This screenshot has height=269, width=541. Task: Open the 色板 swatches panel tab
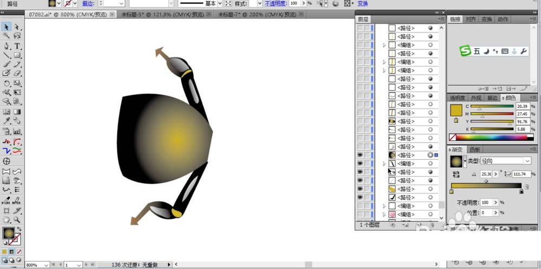(474, 149)
